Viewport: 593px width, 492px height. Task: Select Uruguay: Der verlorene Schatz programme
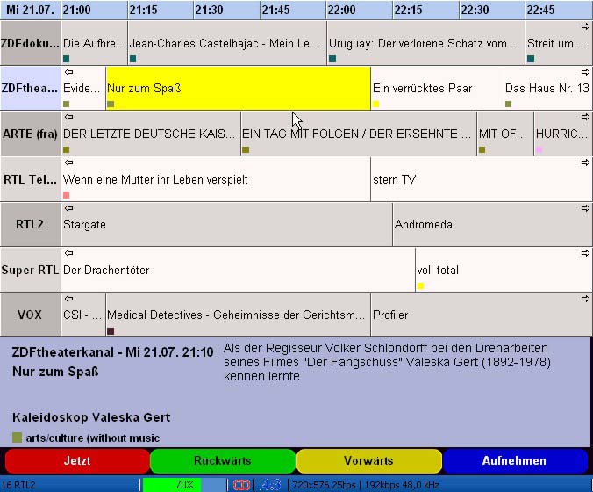click(425, 43)
